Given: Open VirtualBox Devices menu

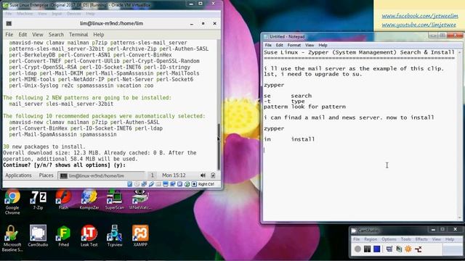Looking at the screenshot, I should [x=74, y=14].
